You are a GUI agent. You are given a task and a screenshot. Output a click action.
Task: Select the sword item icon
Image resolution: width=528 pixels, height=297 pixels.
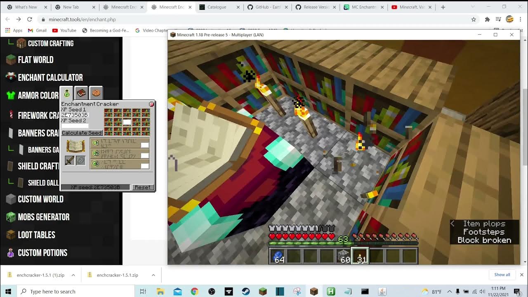[69, 160]
